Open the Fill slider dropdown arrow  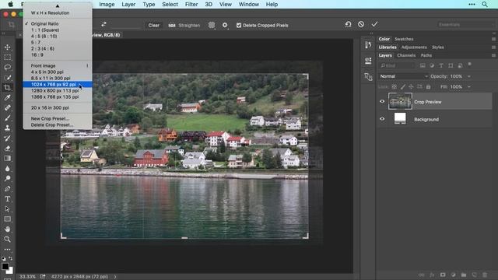click(x=469, y=86)
